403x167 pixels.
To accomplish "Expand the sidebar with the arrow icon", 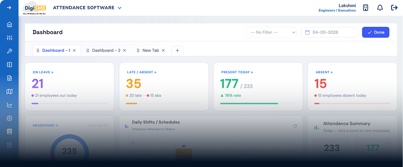I will [9, 8].
